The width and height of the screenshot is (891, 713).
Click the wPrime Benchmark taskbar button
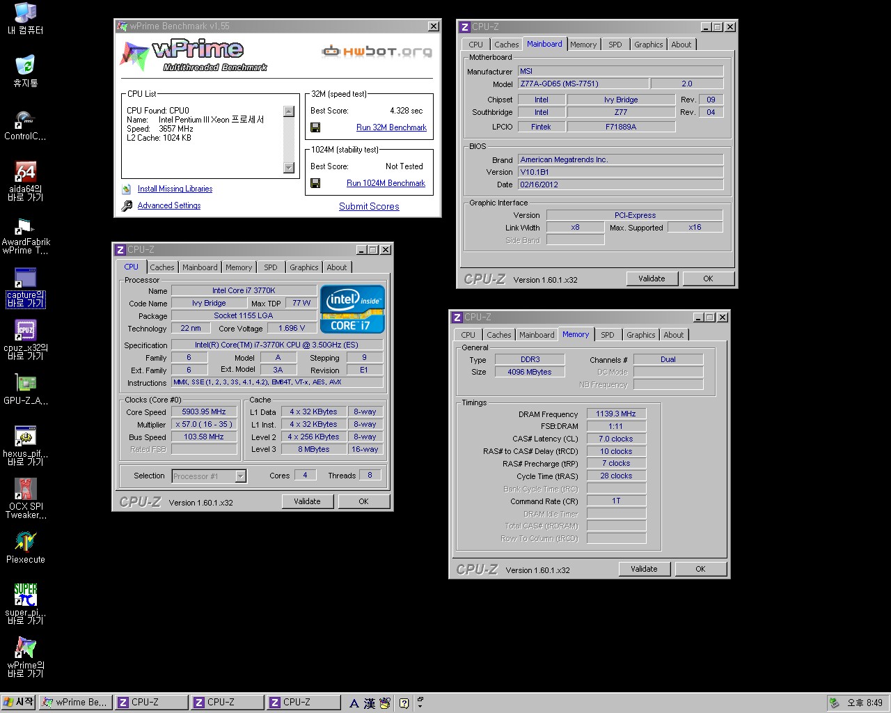click(75, 703)
